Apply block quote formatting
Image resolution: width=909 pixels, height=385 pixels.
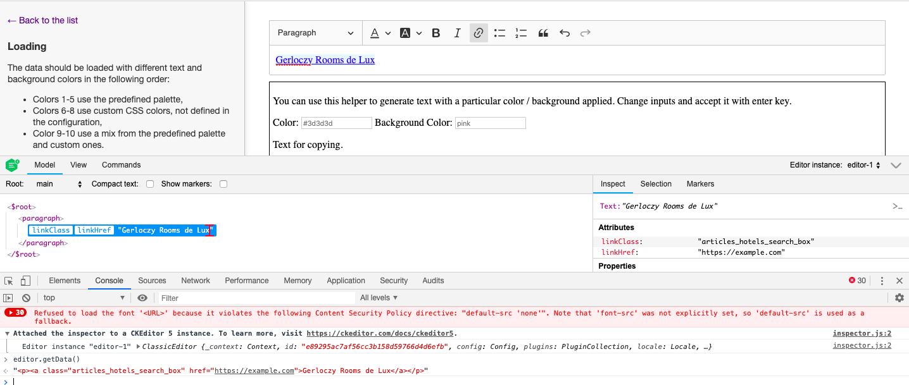point(542,33)
